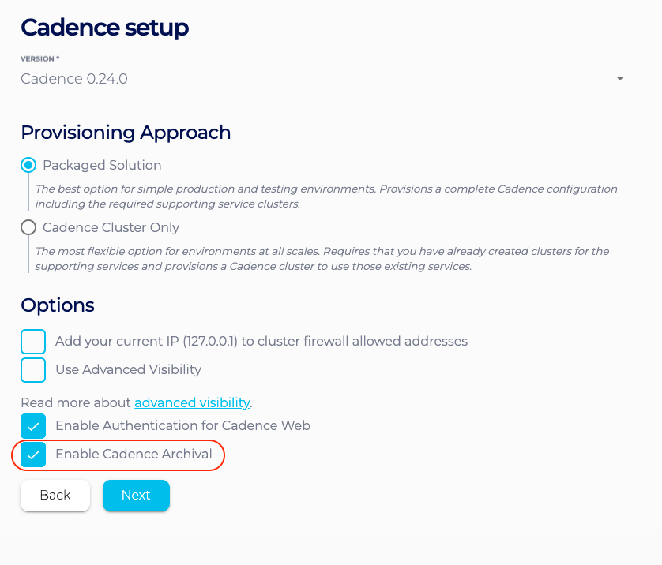
Task: Click the dropdown arrow icon on the Version field
Action: tap(621, 79)
